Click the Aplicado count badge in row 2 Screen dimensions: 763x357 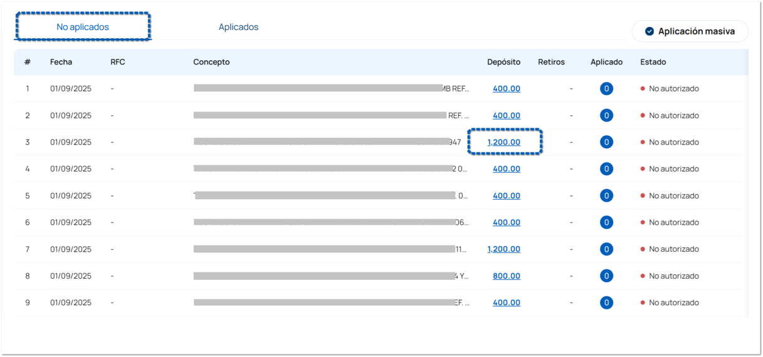click(606, 116)
